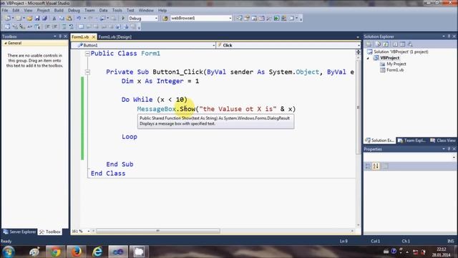458x258 pixels.
Task: Select My Project in Solution Explorer
Action: [396, 64]
